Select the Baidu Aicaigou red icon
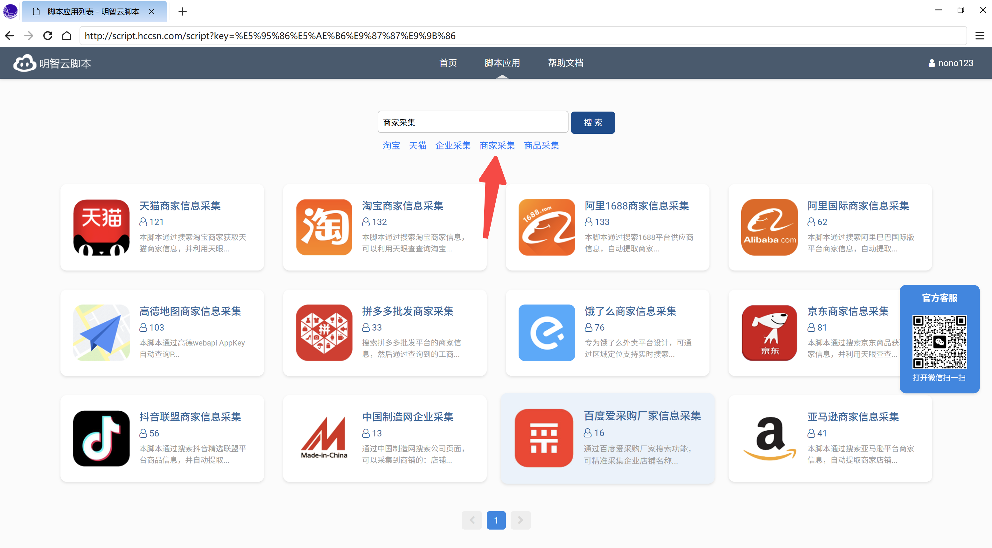The height and width of the screenshot is (548, 992). [x=544, y=438]
